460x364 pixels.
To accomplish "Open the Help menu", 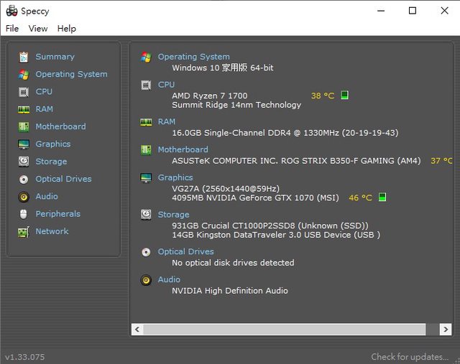I will pos(67,29).
